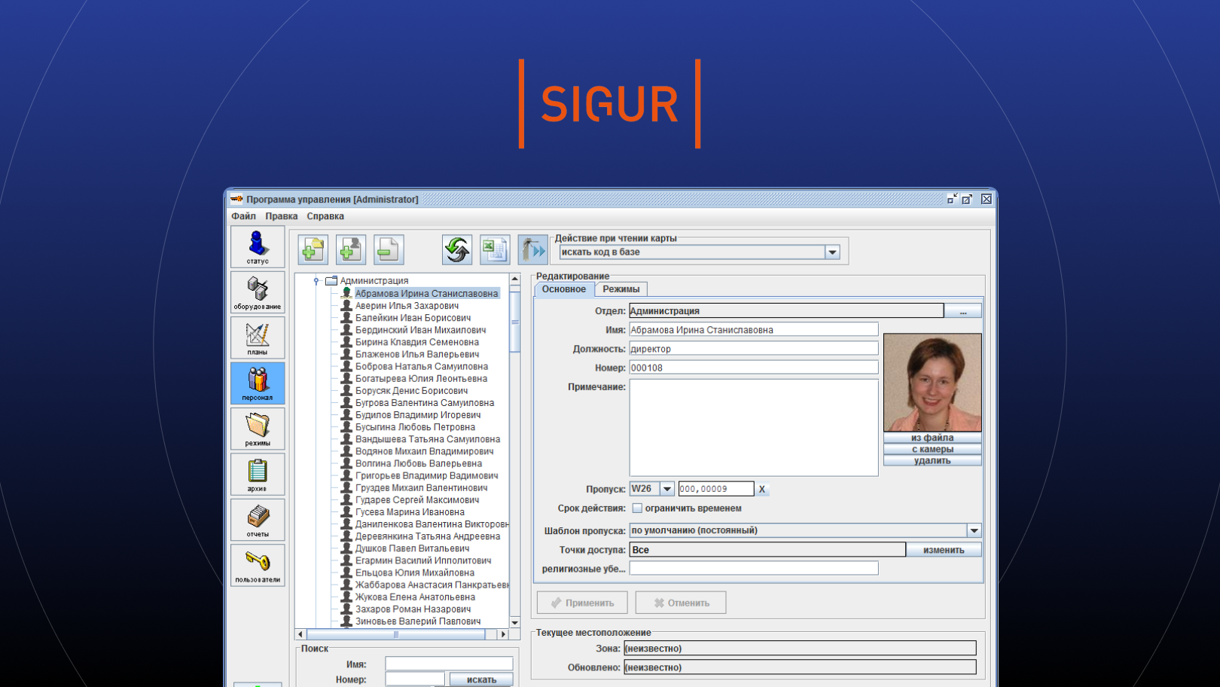The image size is (1220, 687).
Task: Enable the 'ограничить временем' checkbox
Action: (x=638, y=508)
